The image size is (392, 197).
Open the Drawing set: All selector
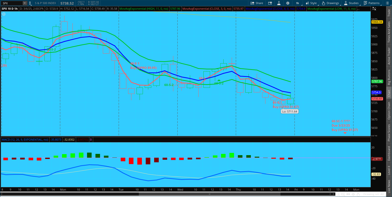[x=374, y=194]
